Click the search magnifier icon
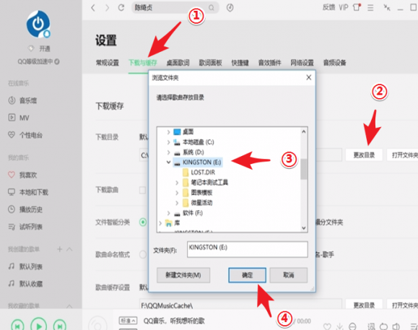The width and height of the screenshot is (418, 330). 211,8
